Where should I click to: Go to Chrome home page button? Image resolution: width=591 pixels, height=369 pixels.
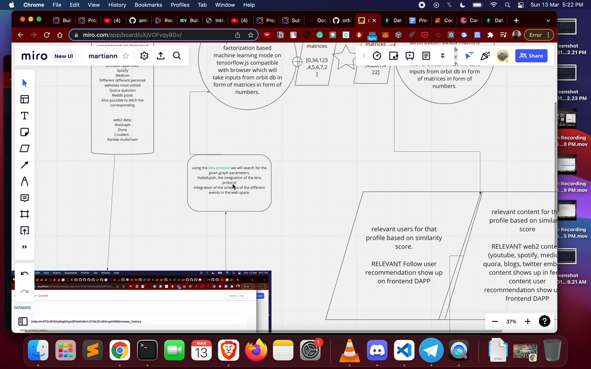(x=60, y=35)
